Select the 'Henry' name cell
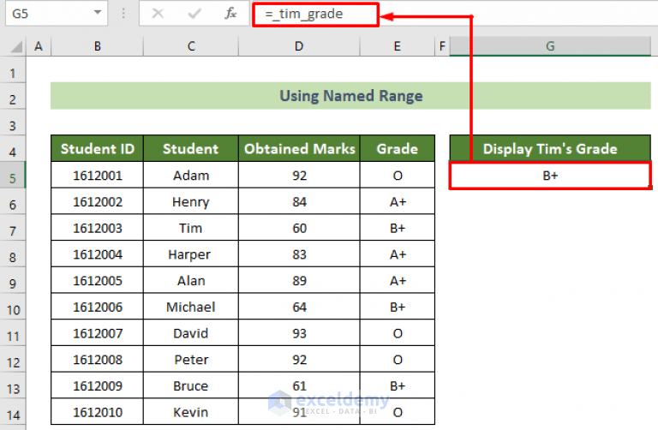This screenshot has width=658, height=430. click(191, 201)
